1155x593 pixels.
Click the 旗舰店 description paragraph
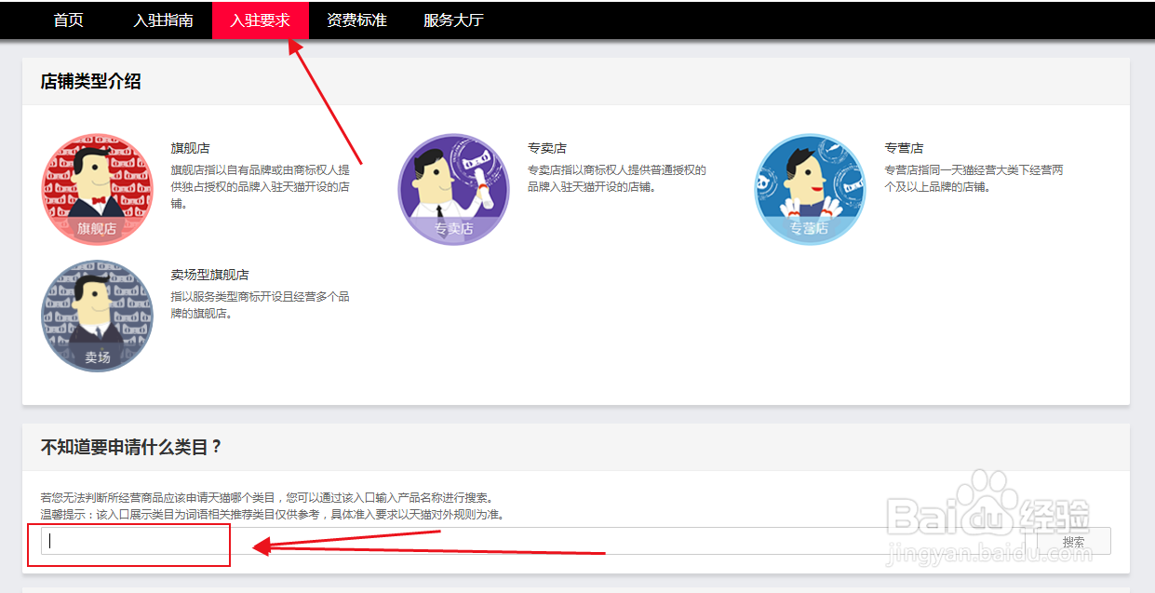tap(261, 187)
